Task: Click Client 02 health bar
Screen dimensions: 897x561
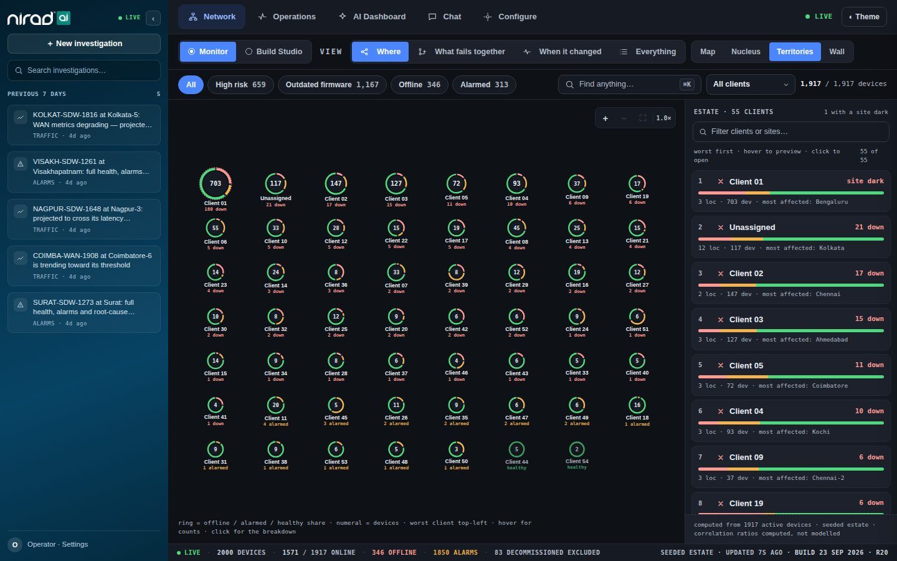Action: click(790, 285)
